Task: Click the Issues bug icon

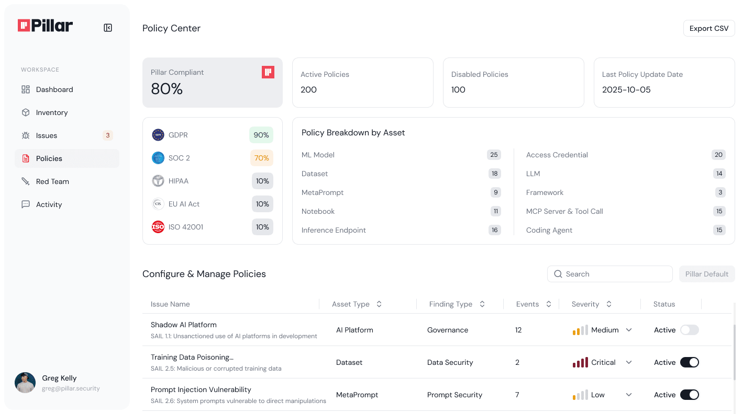Action: click(26, 135)
